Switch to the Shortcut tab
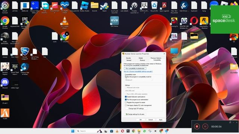Viewport: 239px width, 134px height. (142, 60)
